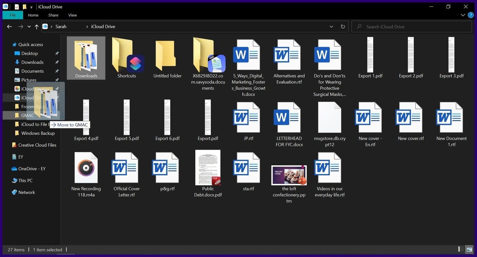Select New Recording 118.m4a audio file
The image size is (477, 257).
tap(86, 174)
